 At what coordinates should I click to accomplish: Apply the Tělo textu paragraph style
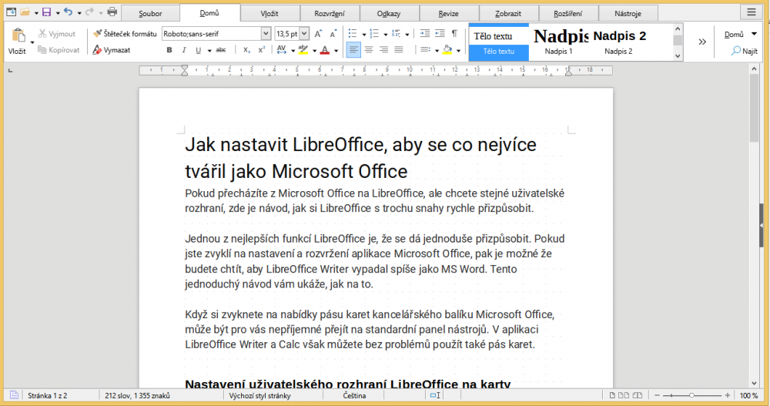coord(499,42)
